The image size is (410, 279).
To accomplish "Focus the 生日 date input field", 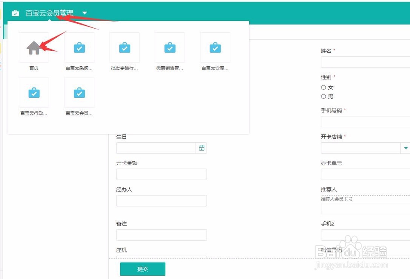I will click(156, 148).
